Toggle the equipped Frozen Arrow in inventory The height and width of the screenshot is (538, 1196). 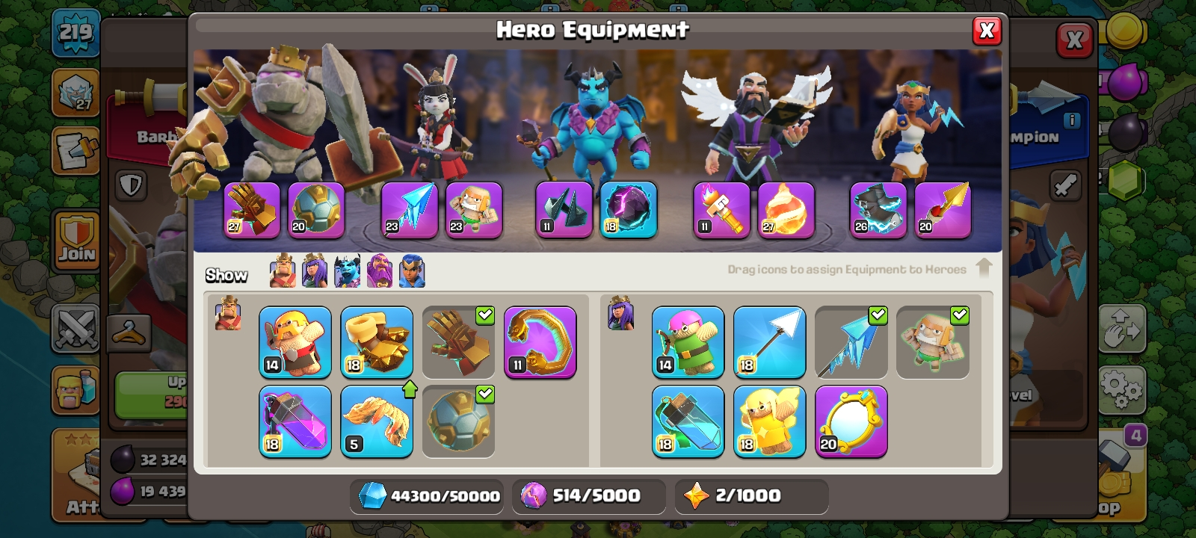pyautogui.click(x=851, y=342)
